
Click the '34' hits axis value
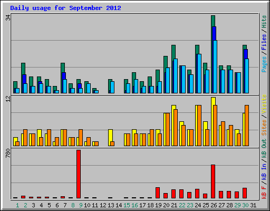click(8, 17)
